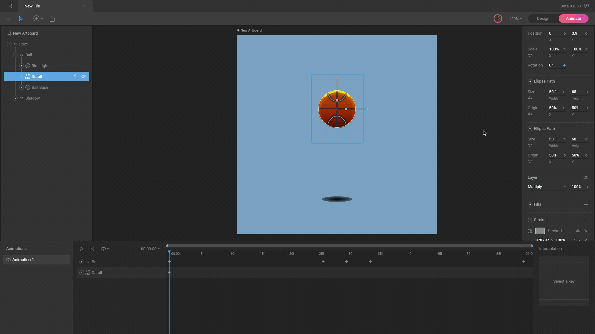
Task: Click the Rotation value field
Action: [x=555, y=65]
